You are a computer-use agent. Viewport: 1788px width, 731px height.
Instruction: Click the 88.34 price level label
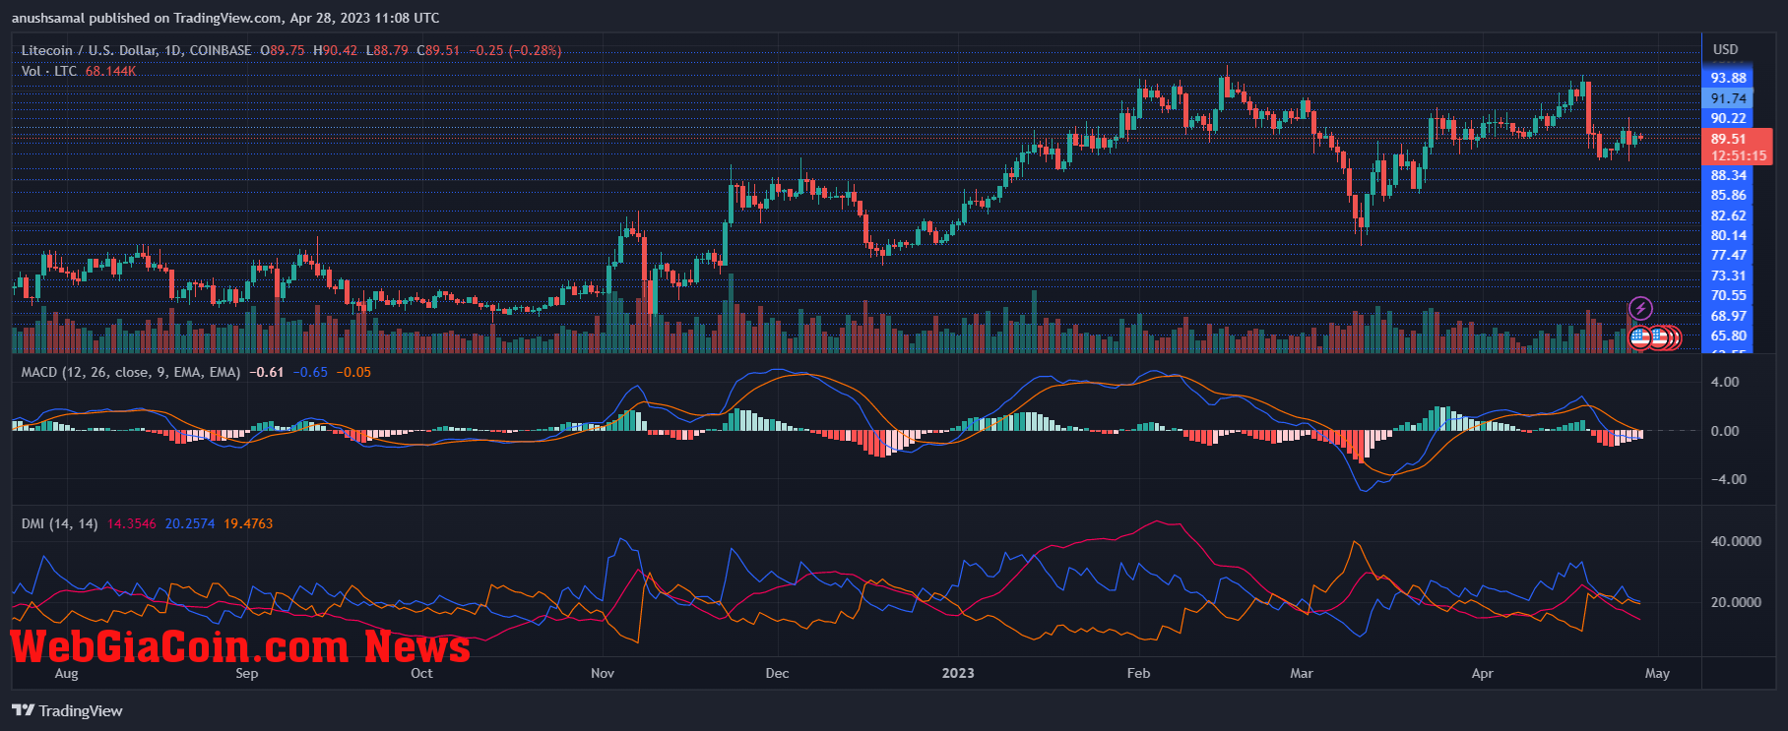click(1728, 175)
